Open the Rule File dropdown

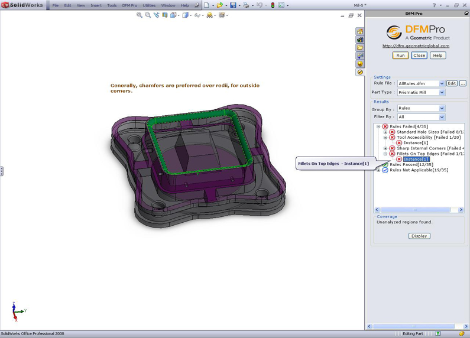pyautogui.click(x=442, y=83)
